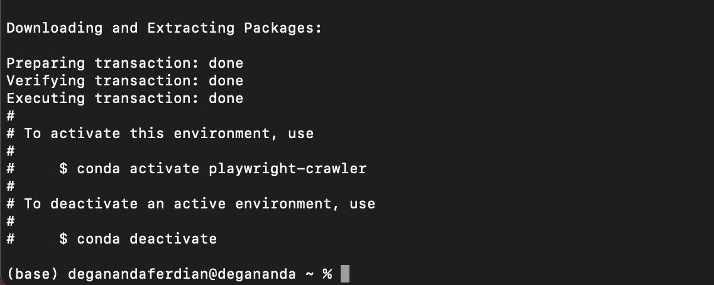
Task: Click "done" after Verifying transaction
Action: (226, 81)
